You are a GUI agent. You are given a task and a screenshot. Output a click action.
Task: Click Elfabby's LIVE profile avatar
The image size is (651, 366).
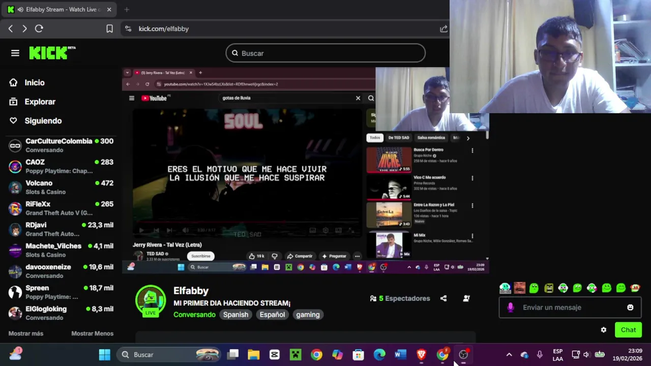150,301
